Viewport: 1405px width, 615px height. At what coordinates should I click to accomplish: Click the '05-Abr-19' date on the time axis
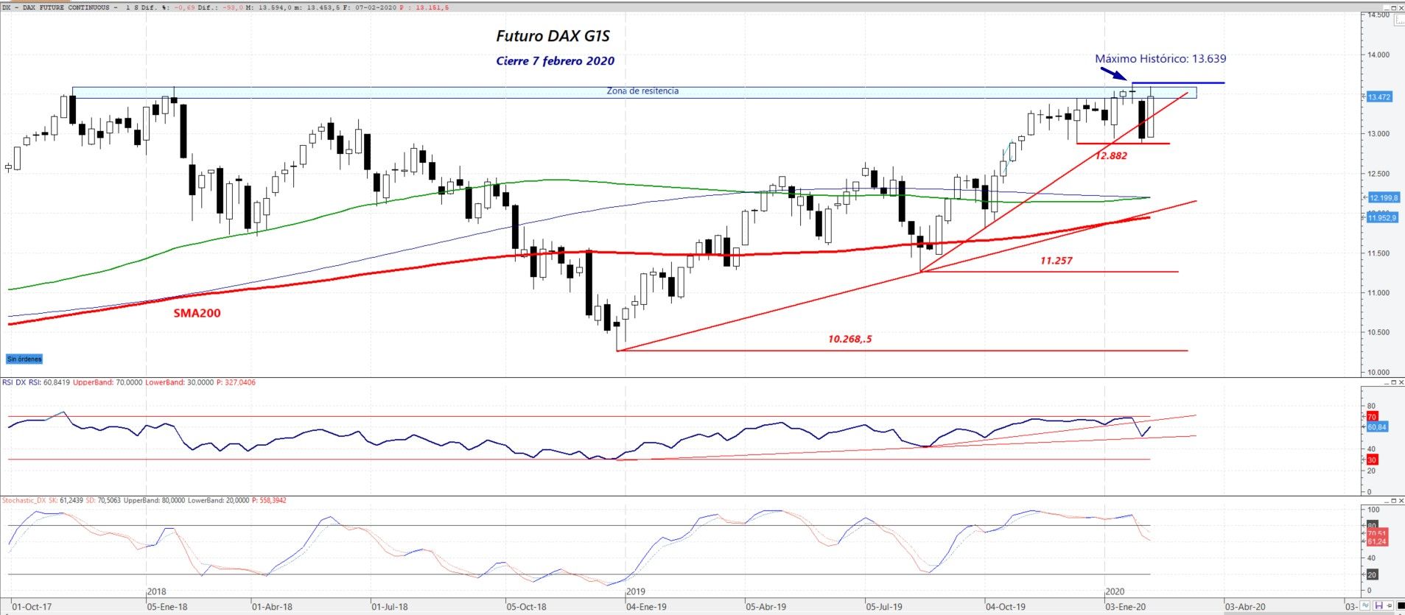766,607
